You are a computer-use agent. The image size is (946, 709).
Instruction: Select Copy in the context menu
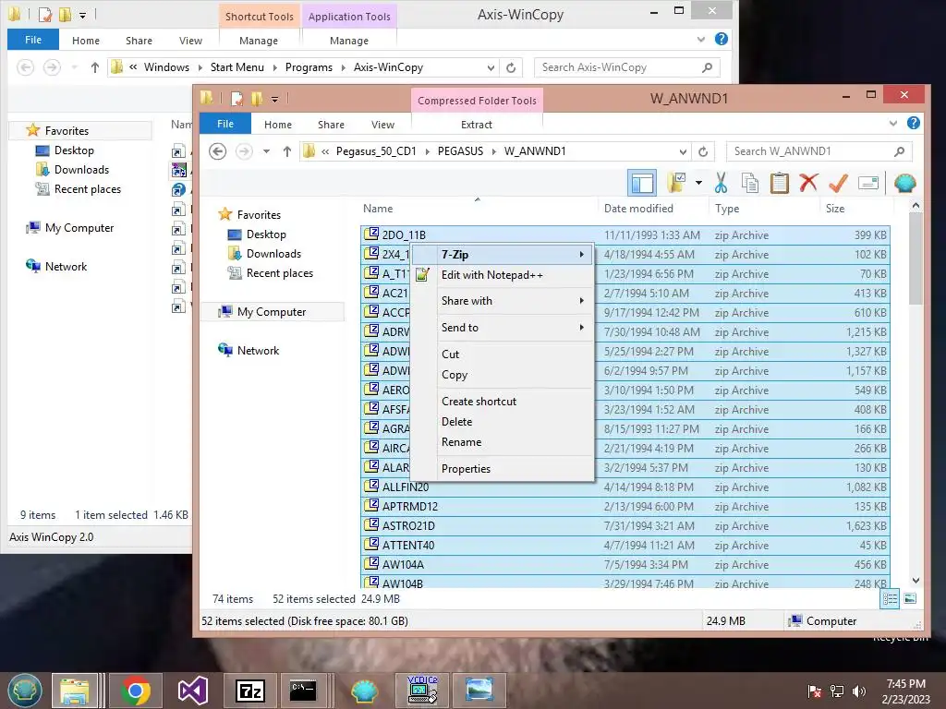click(x=503, y=375)
